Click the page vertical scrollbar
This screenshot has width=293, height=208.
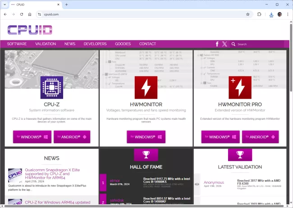click(x=291, y=90)
